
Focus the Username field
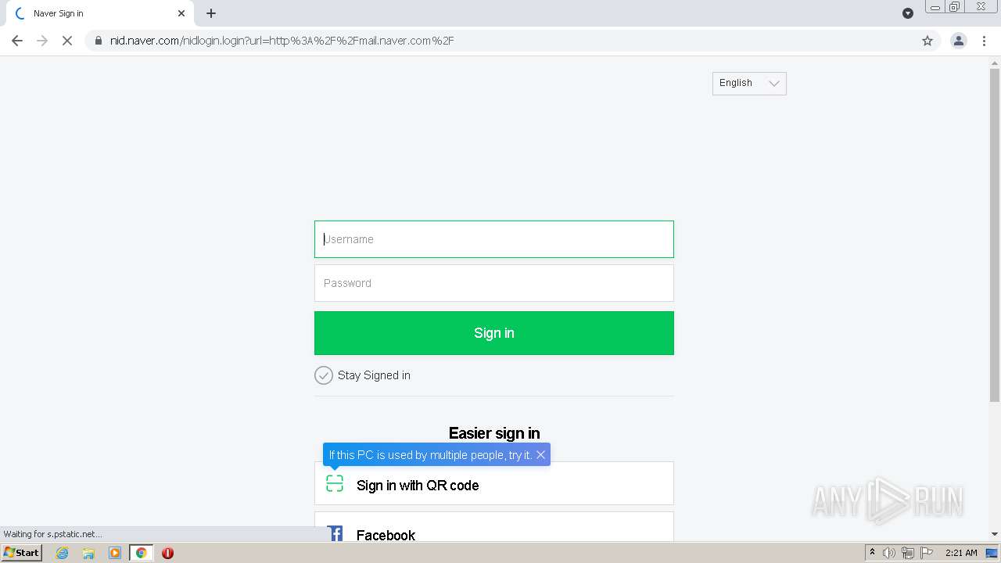tap(494, 239)
